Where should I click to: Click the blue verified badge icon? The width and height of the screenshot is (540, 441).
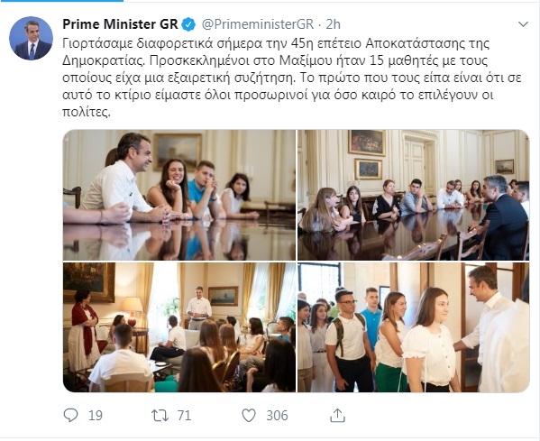point(188,24)
